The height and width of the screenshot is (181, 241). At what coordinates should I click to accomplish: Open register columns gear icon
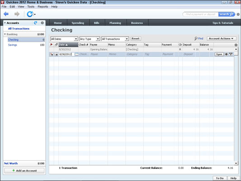[x=236, y=45]
